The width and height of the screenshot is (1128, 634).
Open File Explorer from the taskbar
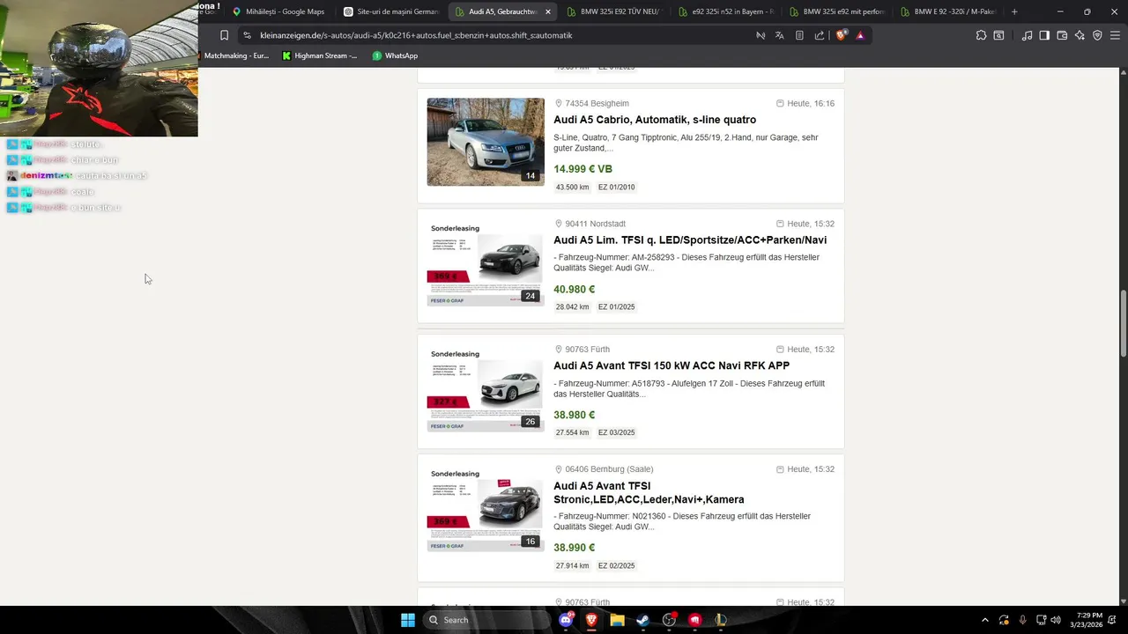click(617, 620)
